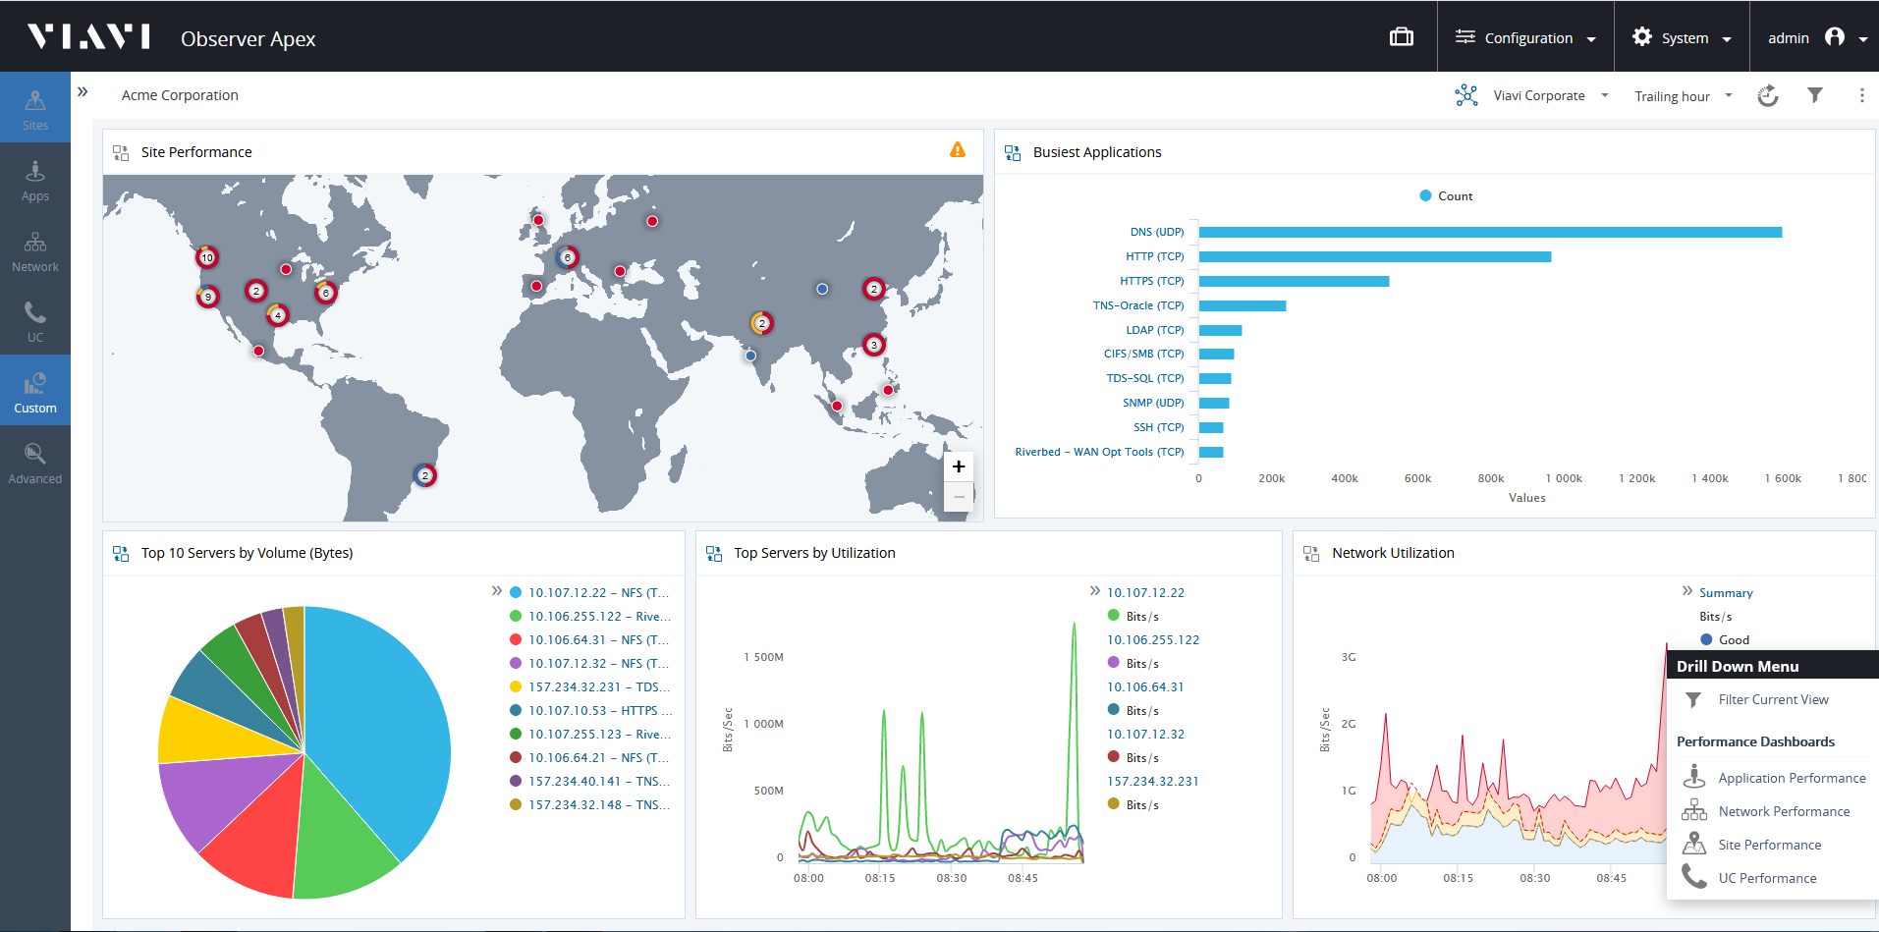Zoom in on the map with plus button
Screen dimensions: 1879x932
click(x=959, y=466)
